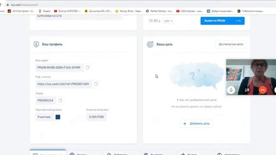Click the Лидер label
The width and height of the screenshot is (276, 155).
39,93
